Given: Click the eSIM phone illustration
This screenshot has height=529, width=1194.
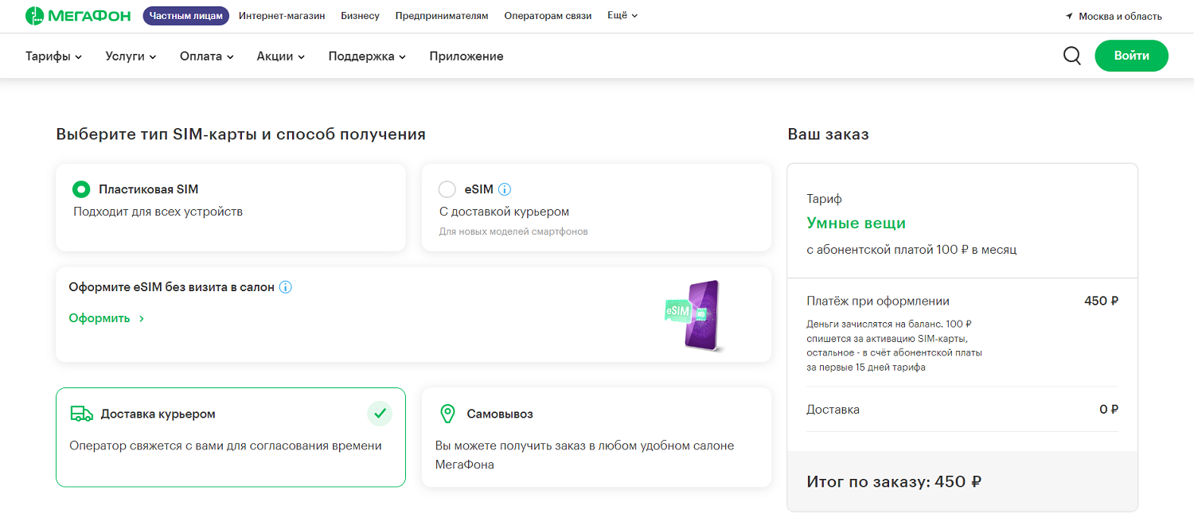Looking at the screenshot, I should pyautogui.click(x=693, y=315).
